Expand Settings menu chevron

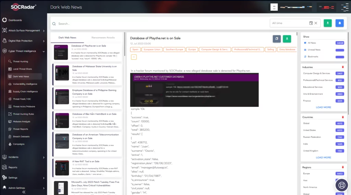pos(44,178)
